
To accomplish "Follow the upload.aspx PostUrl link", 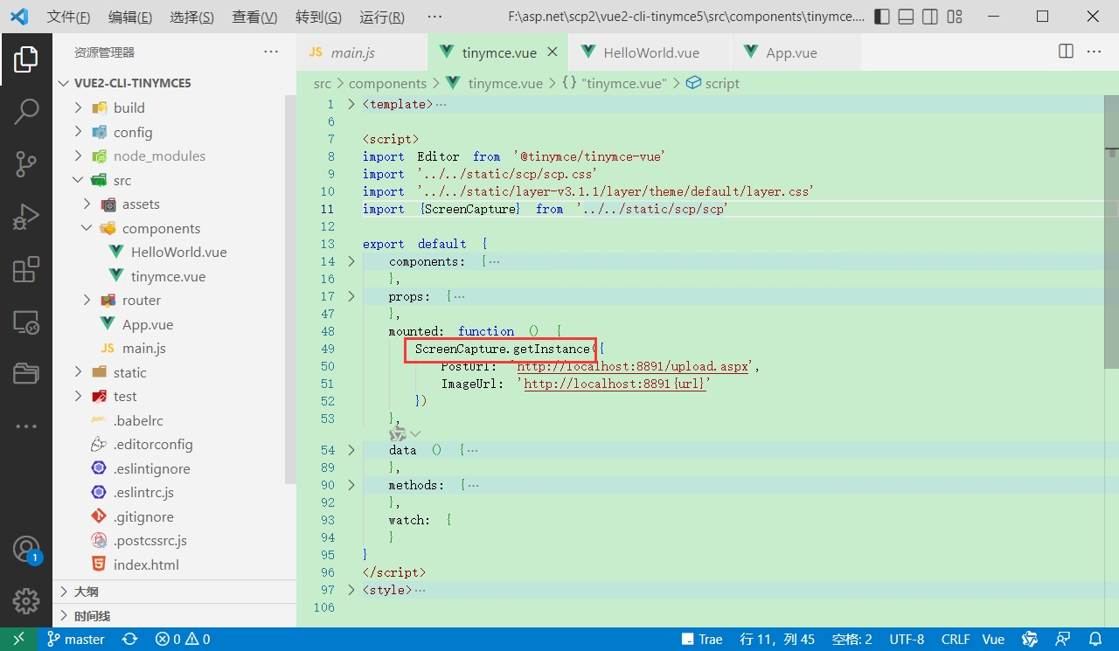I will (x=633, y=366).
